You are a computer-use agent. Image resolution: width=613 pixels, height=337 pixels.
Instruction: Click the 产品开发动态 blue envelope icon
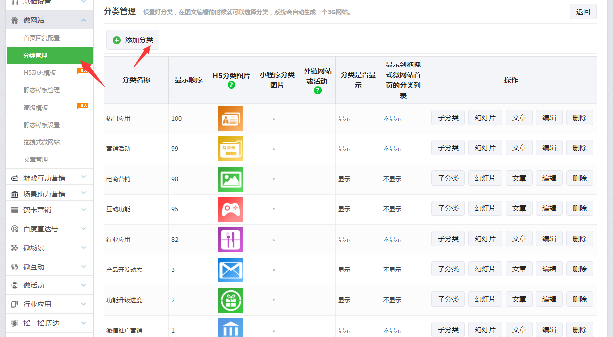coord(230,269)
